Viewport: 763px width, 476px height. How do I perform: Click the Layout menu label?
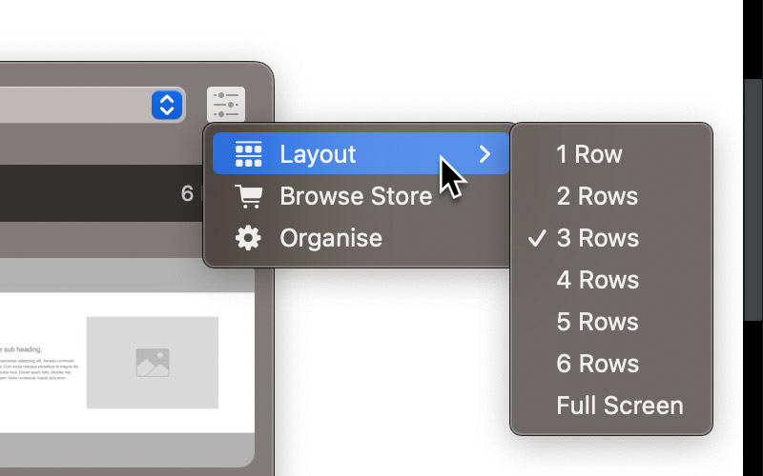click(318, 154)
